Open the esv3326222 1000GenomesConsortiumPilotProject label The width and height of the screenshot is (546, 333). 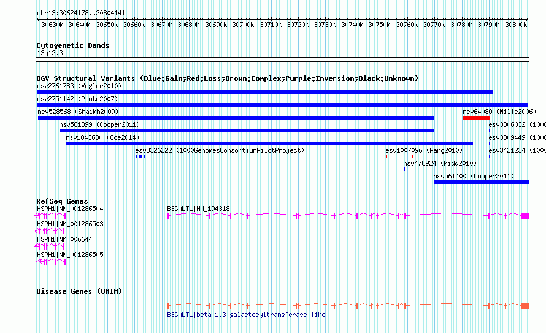(220, 150)
